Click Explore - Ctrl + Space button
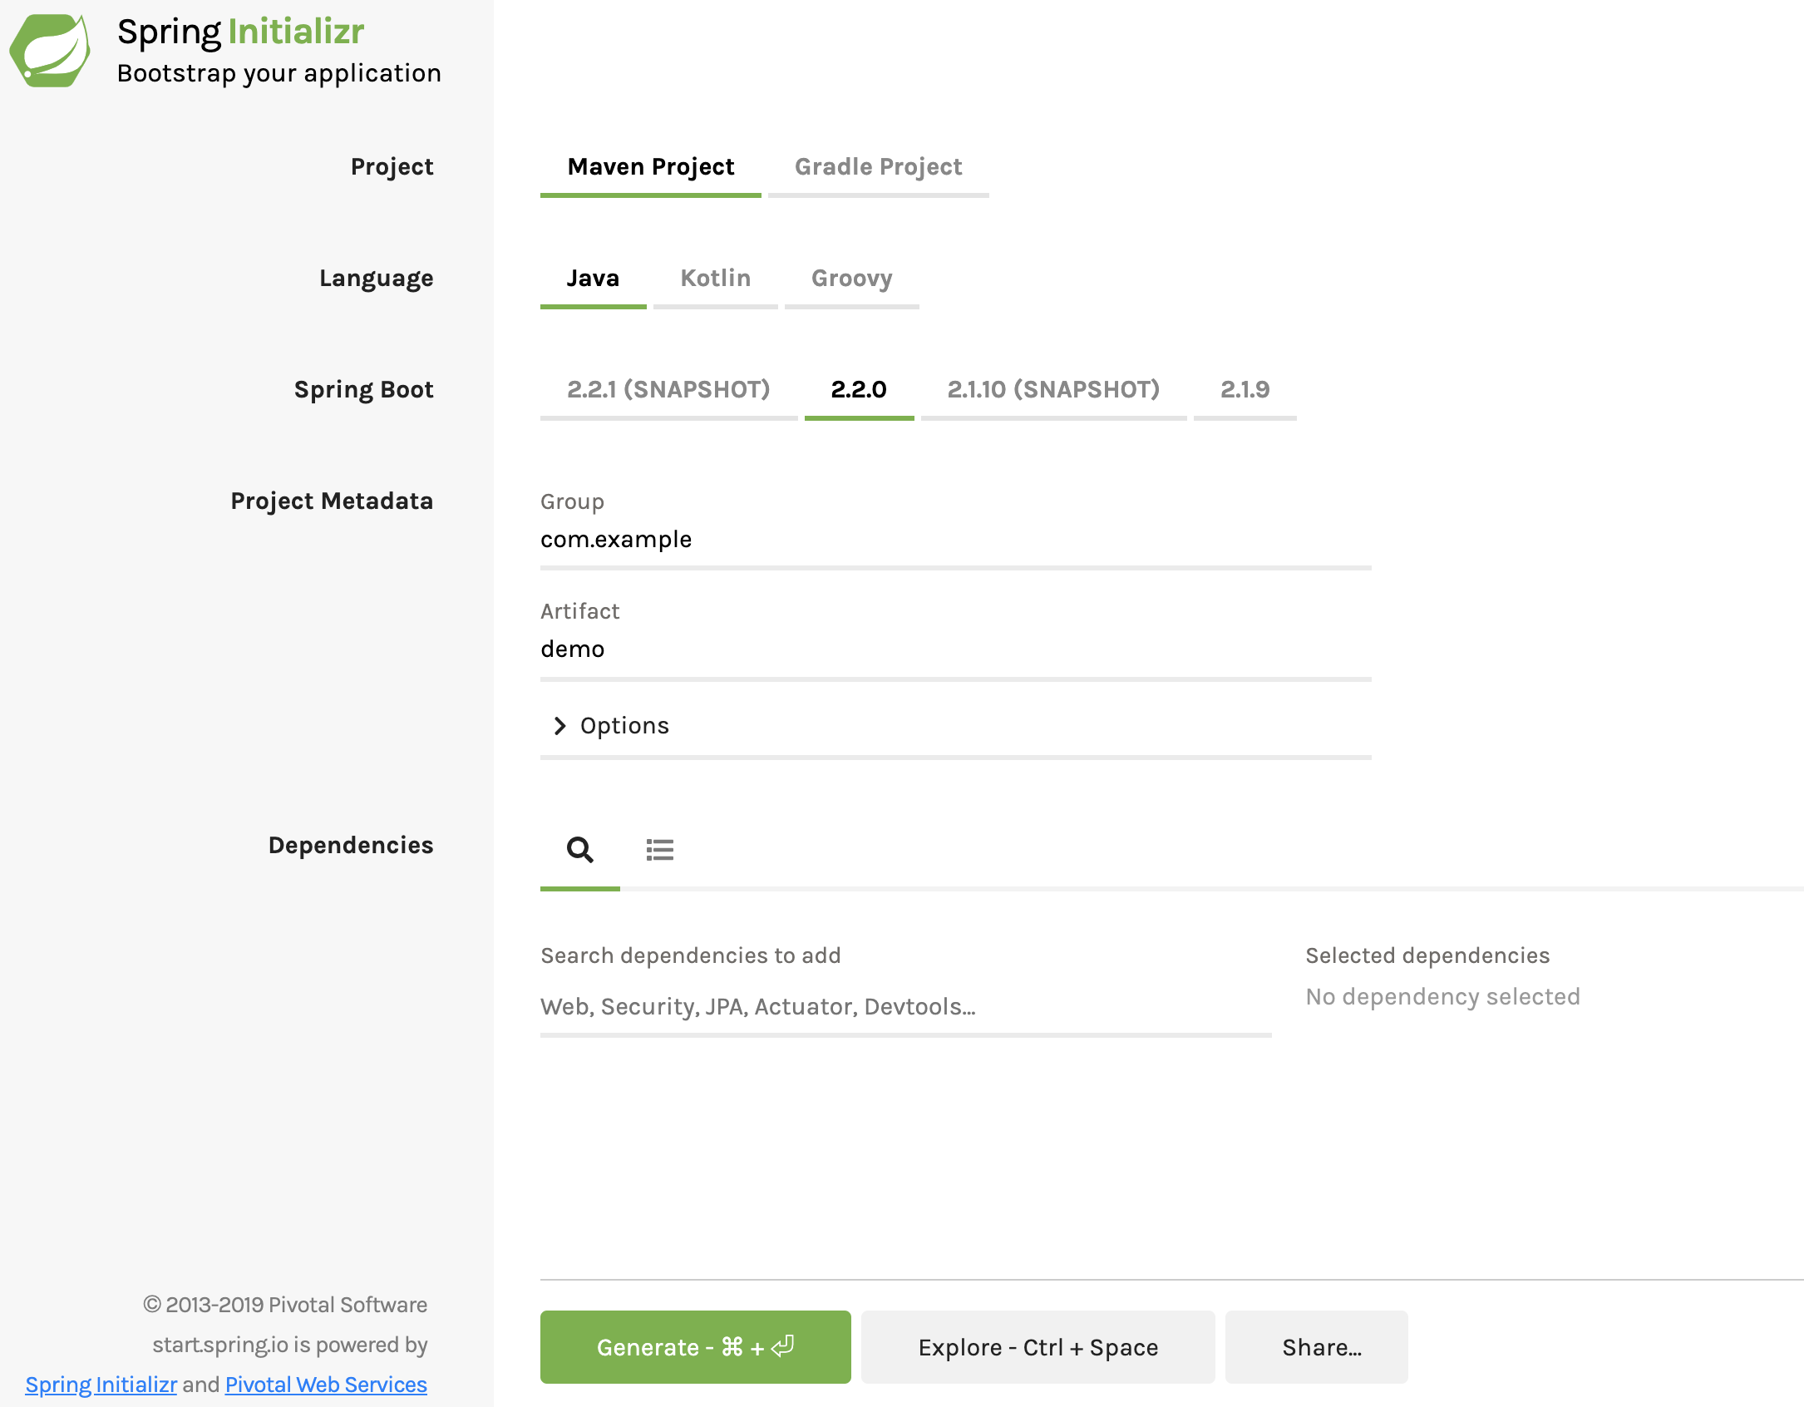 [1038, 1347]
